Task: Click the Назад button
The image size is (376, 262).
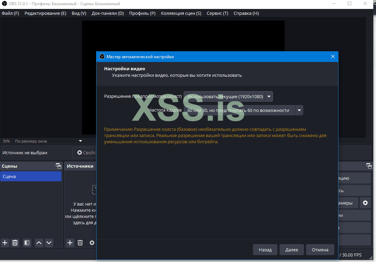Action: (265, 250)
